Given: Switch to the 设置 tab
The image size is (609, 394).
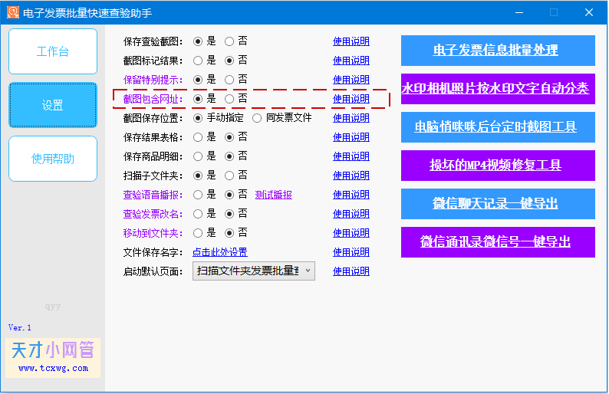Looking at the screenshot, I should coord(53,105).
